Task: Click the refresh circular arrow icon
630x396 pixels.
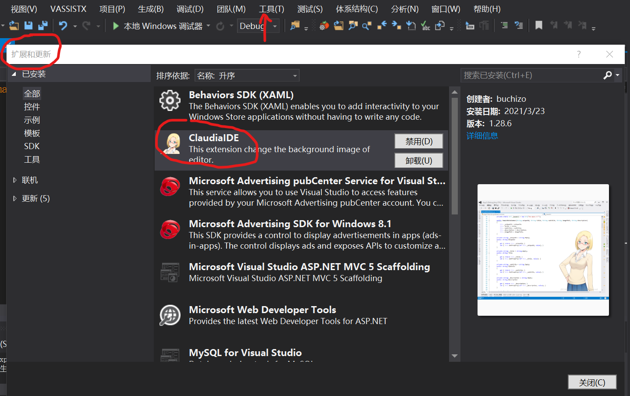Action: 220,26
